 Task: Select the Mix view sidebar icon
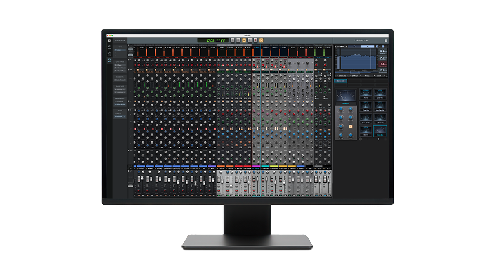(109, 60)
